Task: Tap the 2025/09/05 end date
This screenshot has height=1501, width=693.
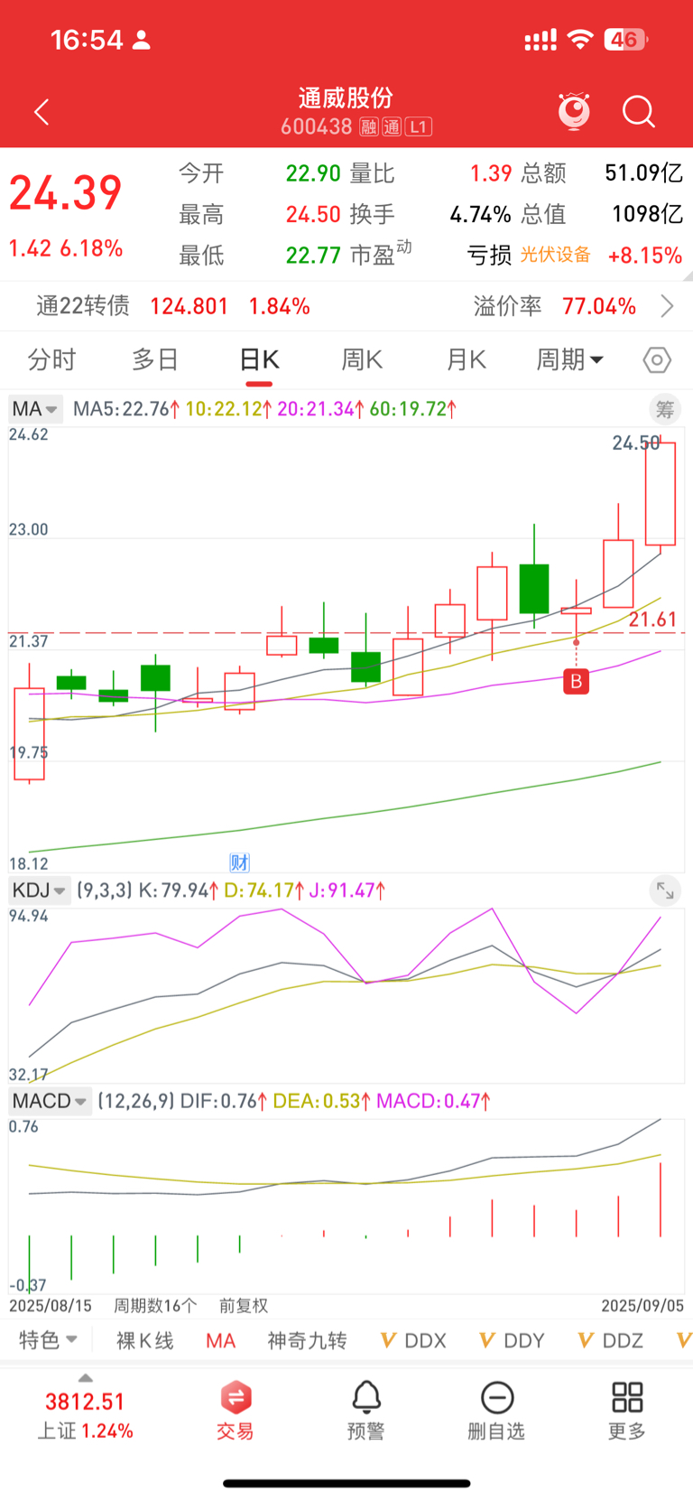Action: coord(642,1306)
